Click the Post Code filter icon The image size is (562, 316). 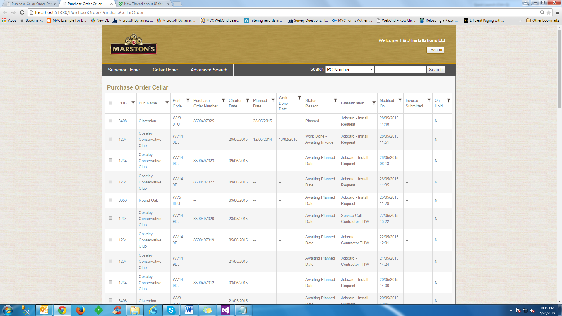click(188, 100)
